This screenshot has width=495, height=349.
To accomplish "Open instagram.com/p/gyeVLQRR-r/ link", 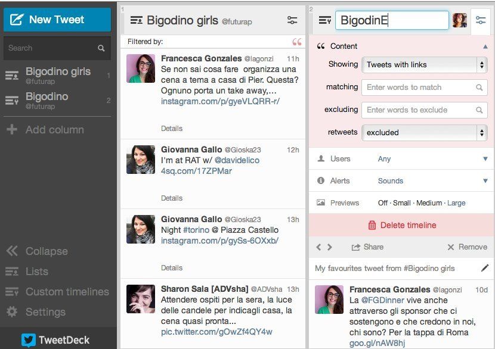I will tap(220, 101).
